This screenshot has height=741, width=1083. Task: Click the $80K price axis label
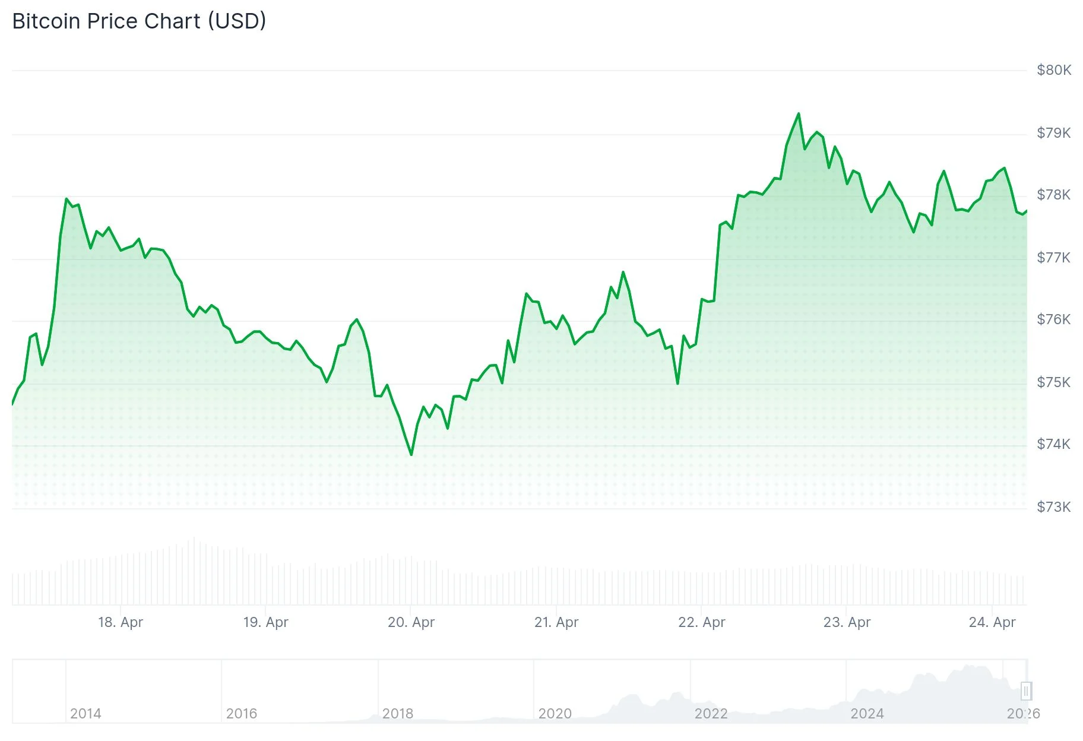[x=1054, y=70]
